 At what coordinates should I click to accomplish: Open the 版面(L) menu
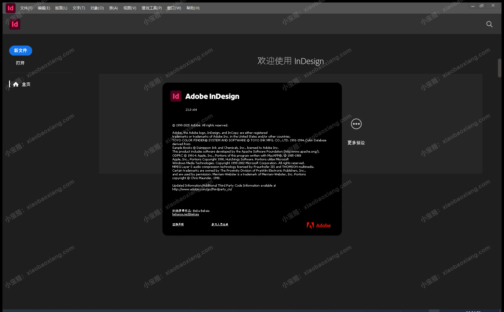tap(61, 8)
